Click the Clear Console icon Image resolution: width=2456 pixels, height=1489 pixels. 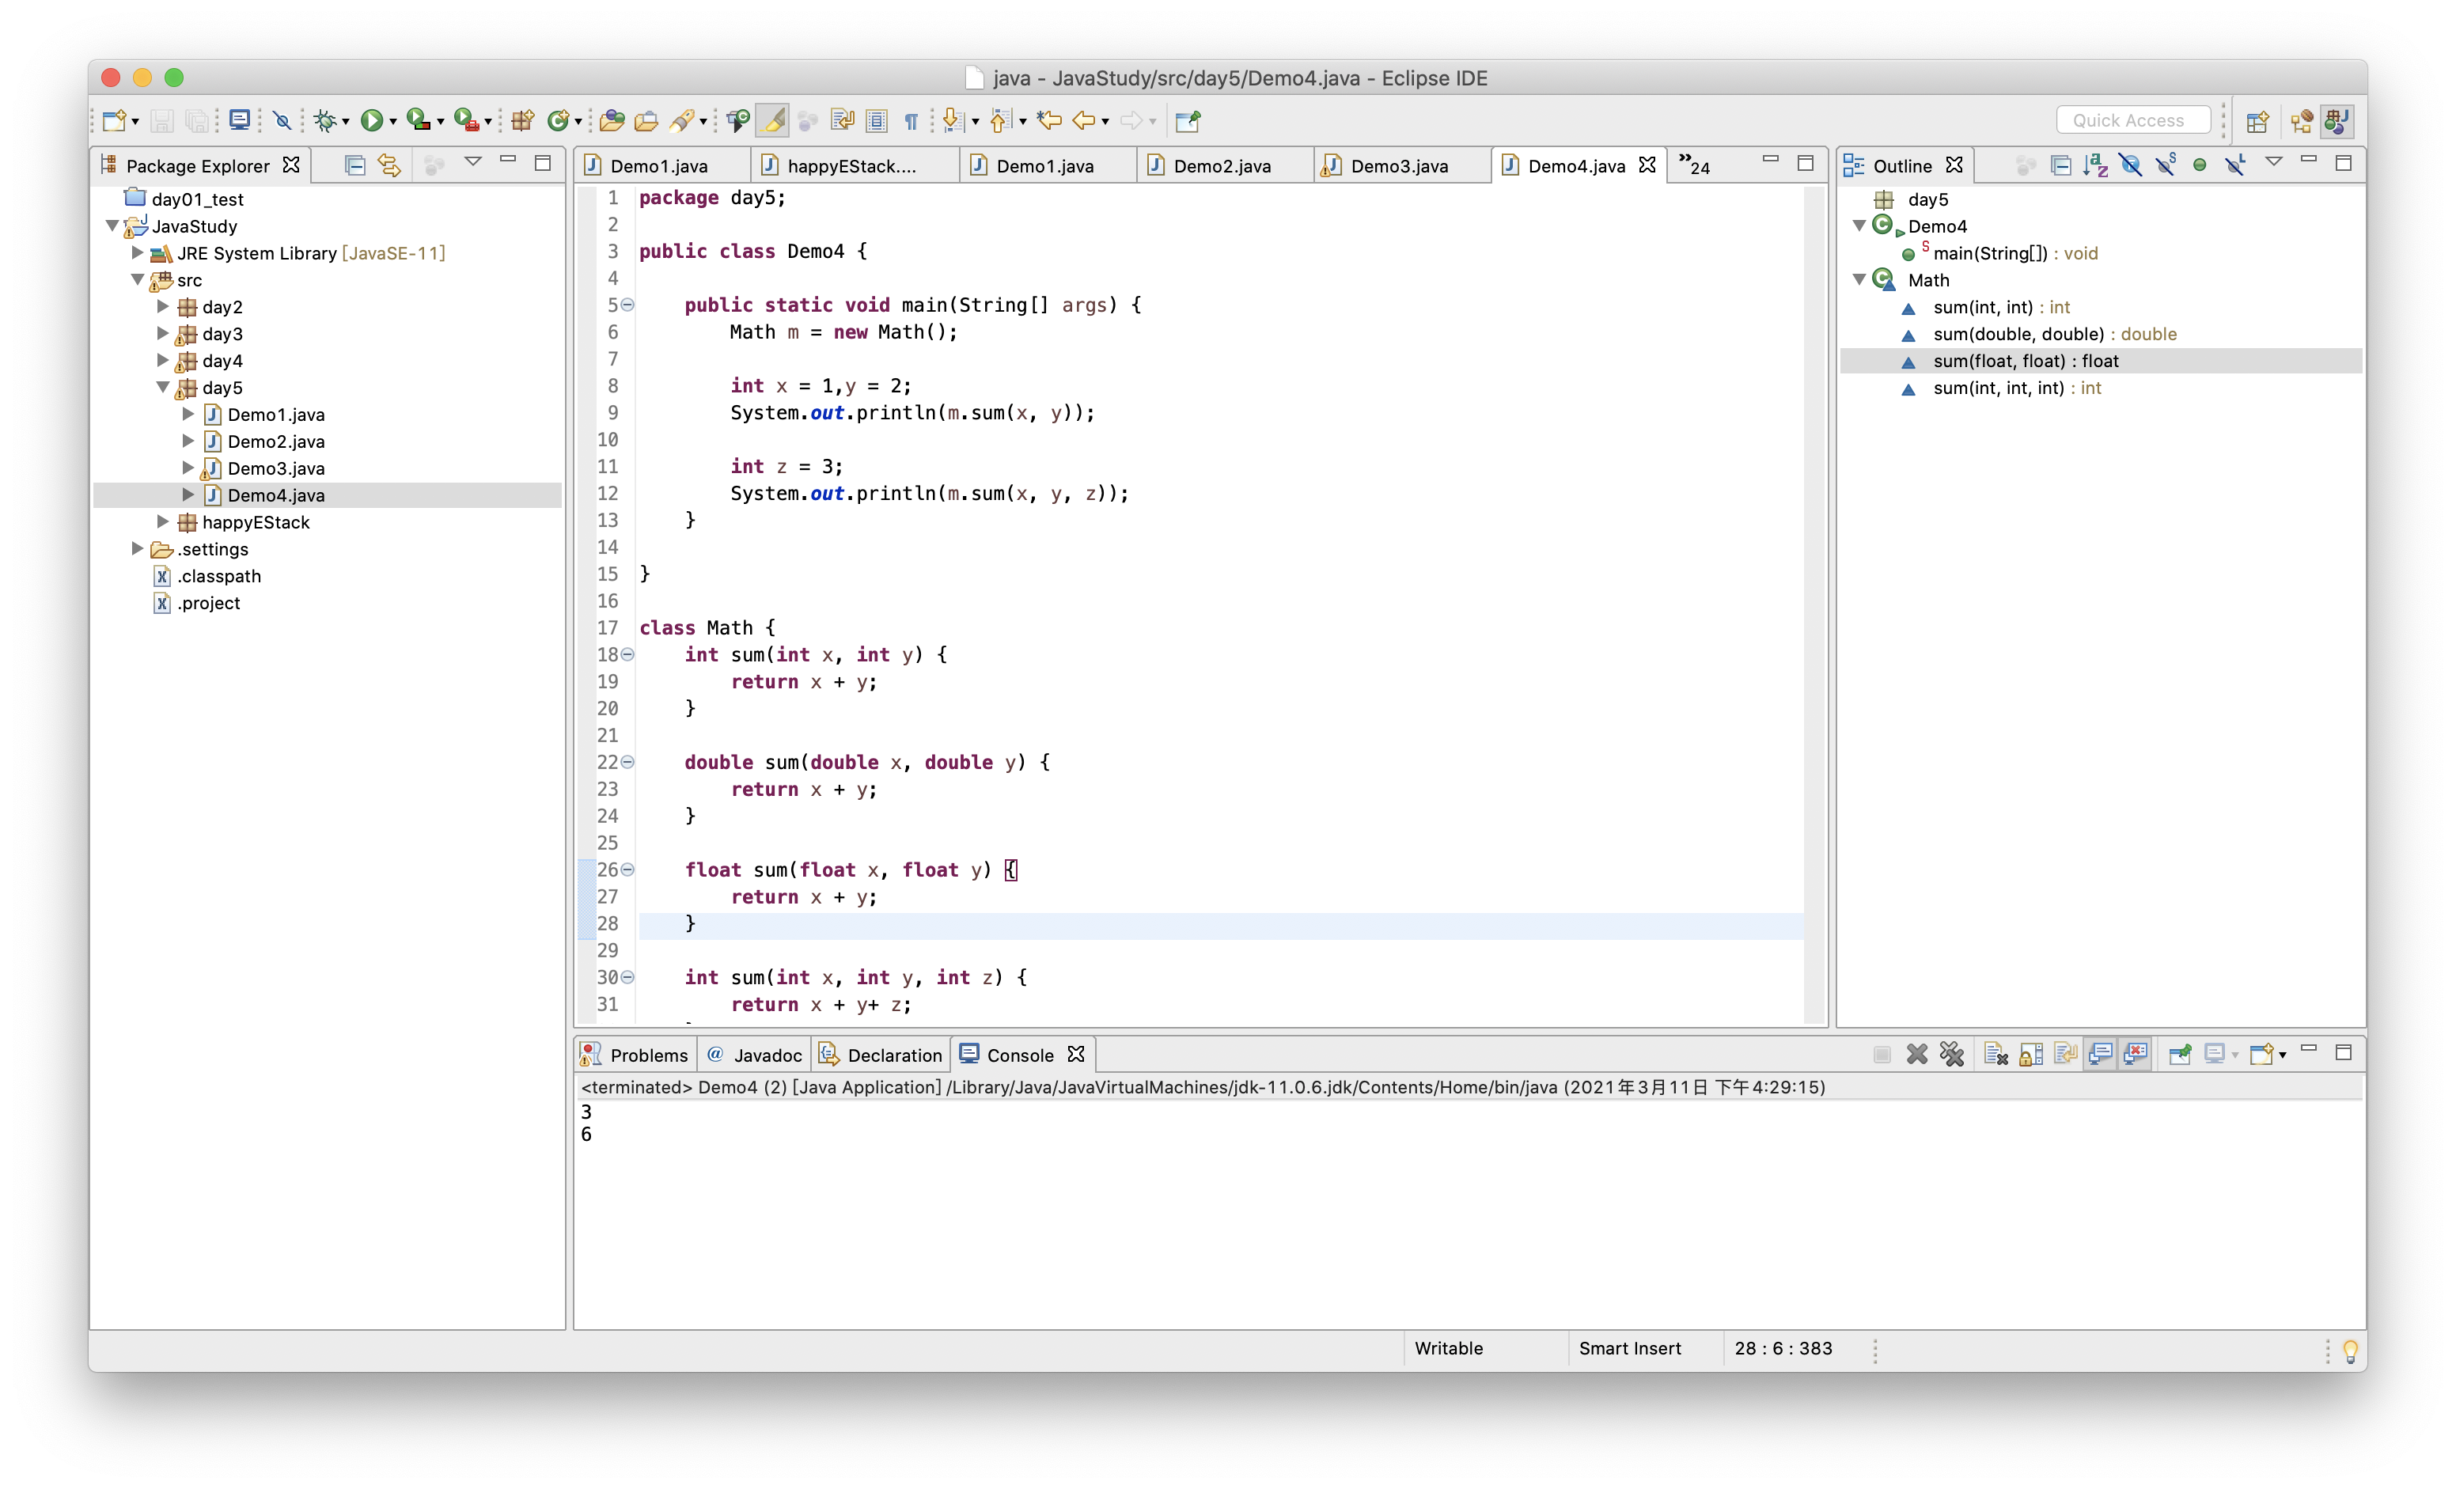[x=1995, y=1054]
